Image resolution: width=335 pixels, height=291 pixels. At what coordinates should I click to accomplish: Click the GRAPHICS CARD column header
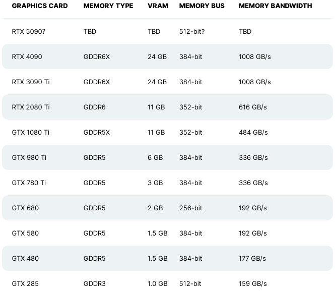40,6
